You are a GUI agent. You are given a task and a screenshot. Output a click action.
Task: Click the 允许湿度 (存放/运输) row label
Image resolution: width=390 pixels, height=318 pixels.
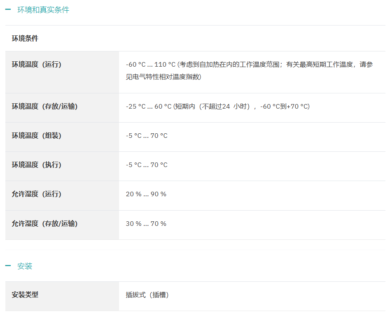(44, 223)
